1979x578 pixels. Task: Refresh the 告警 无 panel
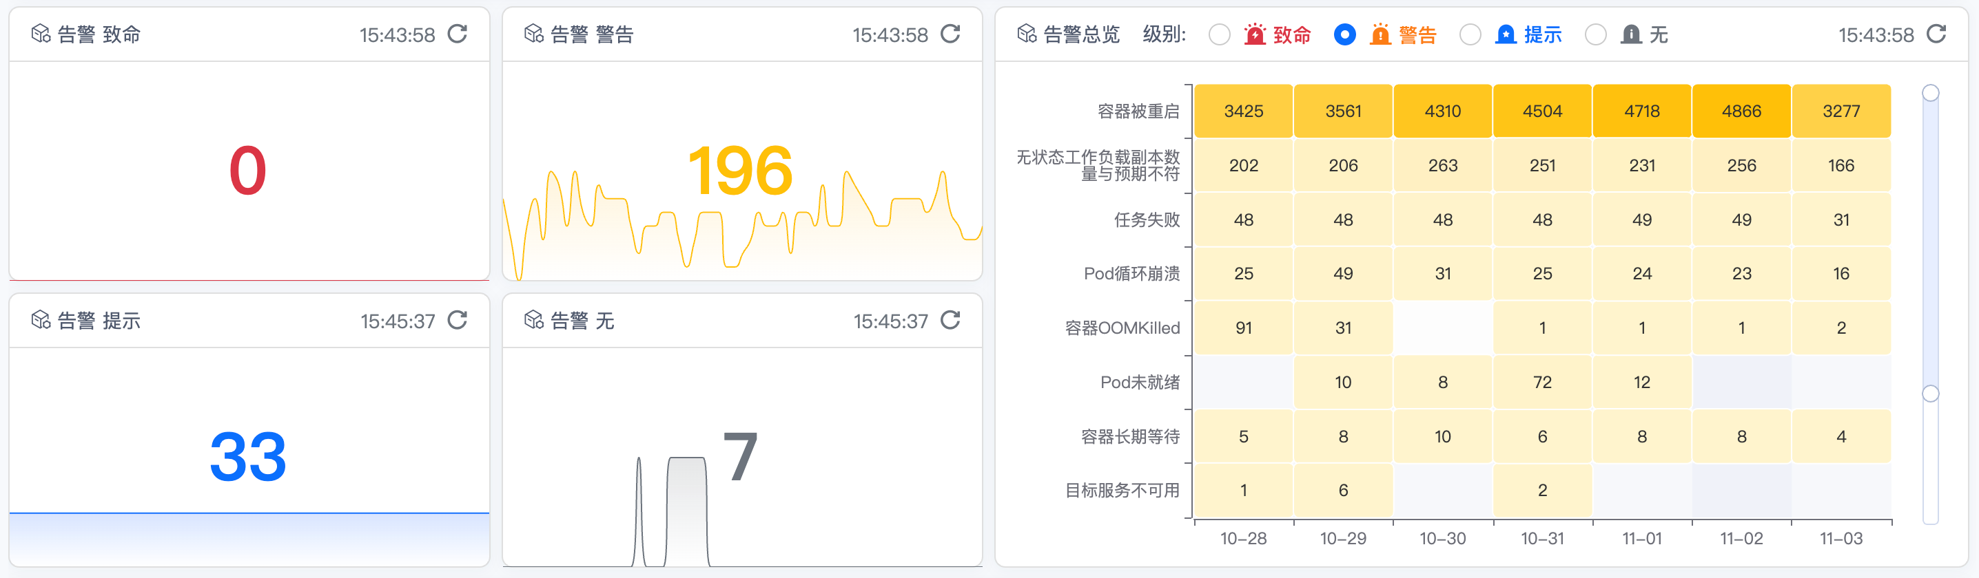[x=950, y=320]
